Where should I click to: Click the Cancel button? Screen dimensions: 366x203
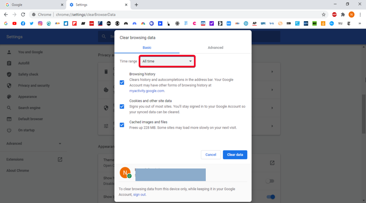pos(211,155)
